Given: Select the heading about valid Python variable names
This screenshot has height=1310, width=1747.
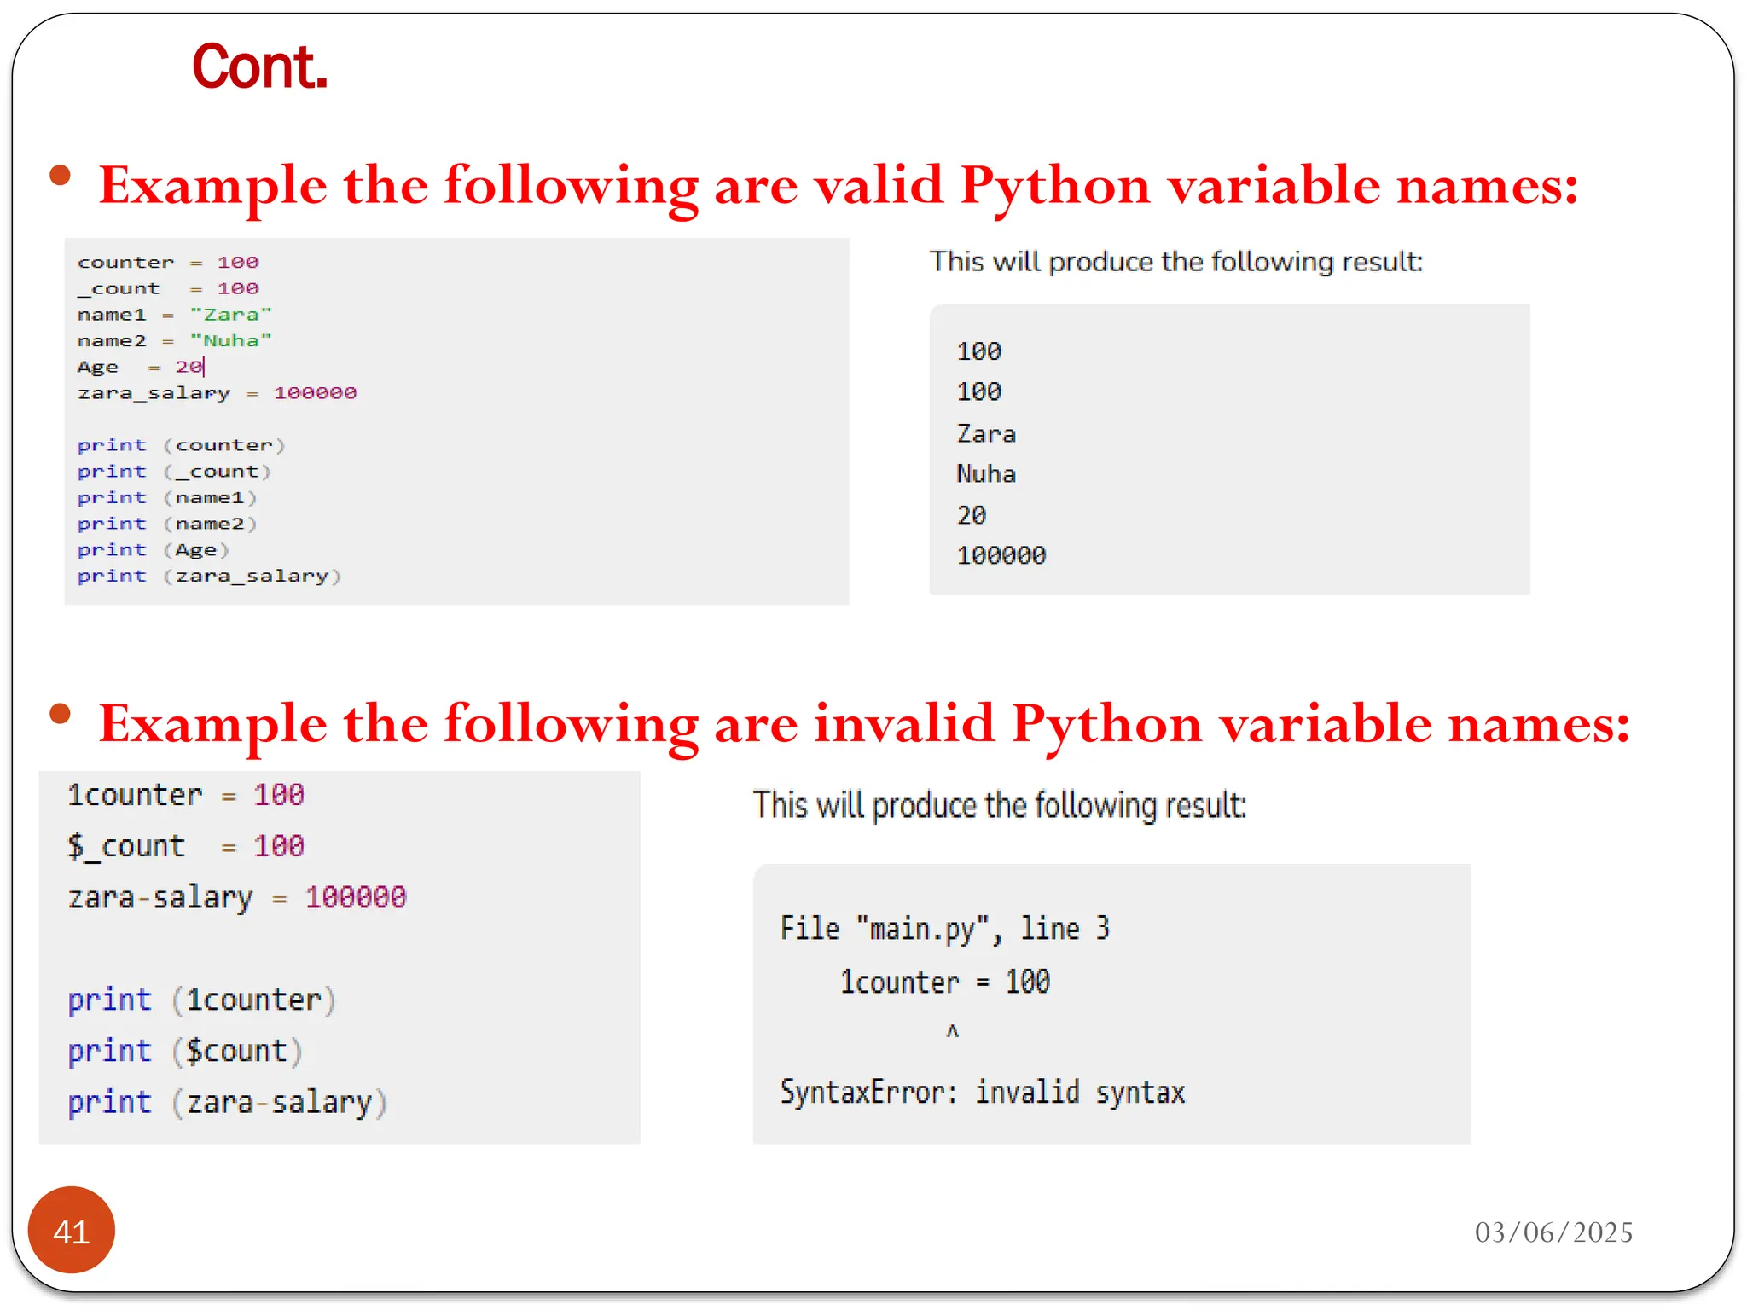Looking at the screenshot, I should (x=839, y=186).
